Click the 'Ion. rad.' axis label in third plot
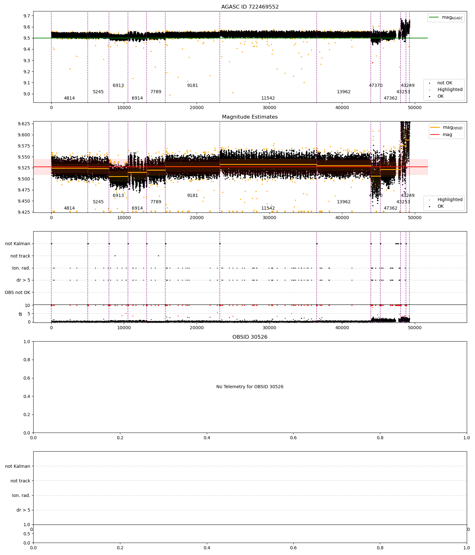This screenshot has width=475, height=555. (x=21, y=268)
